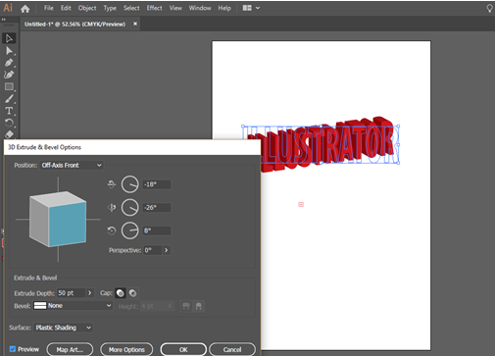Viewport: 495px width, 356px height.
Task: Open the Window menu
Action: (x=200, y=8)
